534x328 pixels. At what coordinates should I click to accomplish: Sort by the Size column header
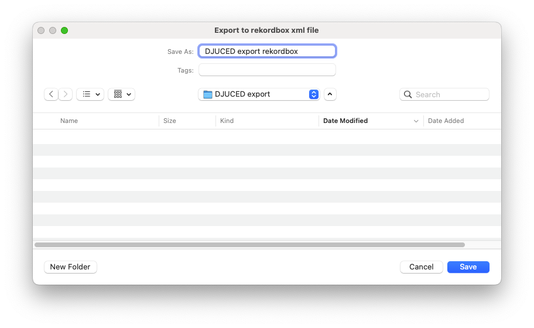click(170, 121)
